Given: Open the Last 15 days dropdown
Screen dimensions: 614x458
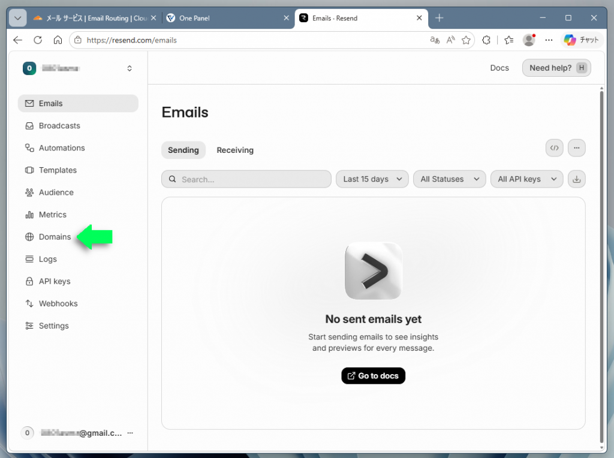Looking at the screenshot, I should pos(372,179).
